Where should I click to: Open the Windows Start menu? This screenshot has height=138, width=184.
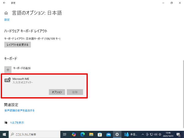click(x=4, y=134)
